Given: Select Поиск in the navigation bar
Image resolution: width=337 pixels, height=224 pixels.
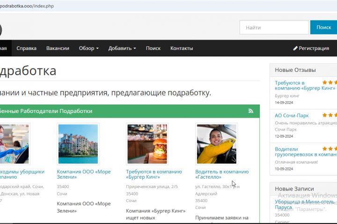Looking at the screenshot, I should (x=153, y=48).
